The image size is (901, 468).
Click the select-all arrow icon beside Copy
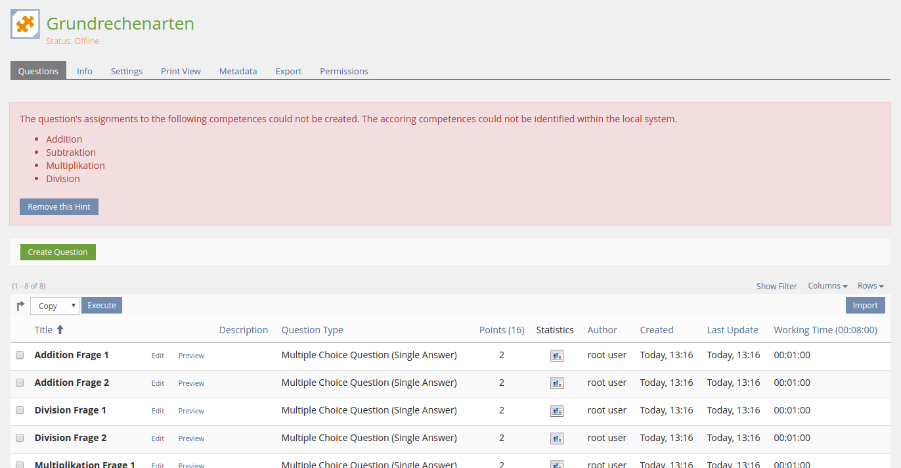[20, 306]
